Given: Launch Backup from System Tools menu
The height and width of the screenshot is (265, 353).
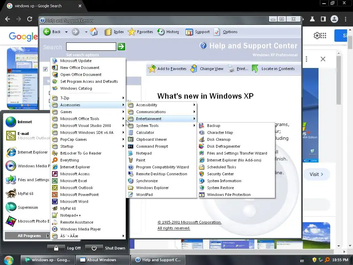Looking at the screenshot, I should [236, 126].
